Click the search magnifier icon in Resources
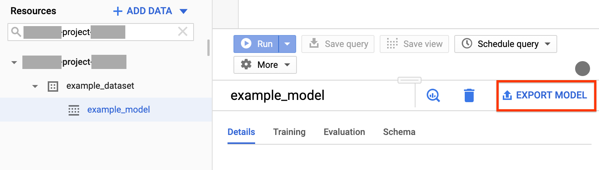Screen dimensions: 599x170 pos(16,32)
